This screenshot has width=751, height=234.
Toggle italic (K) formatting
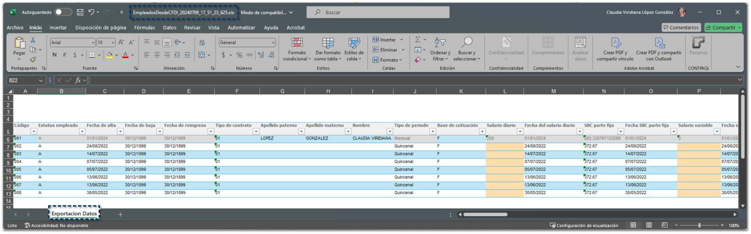[x=65, y=55]
